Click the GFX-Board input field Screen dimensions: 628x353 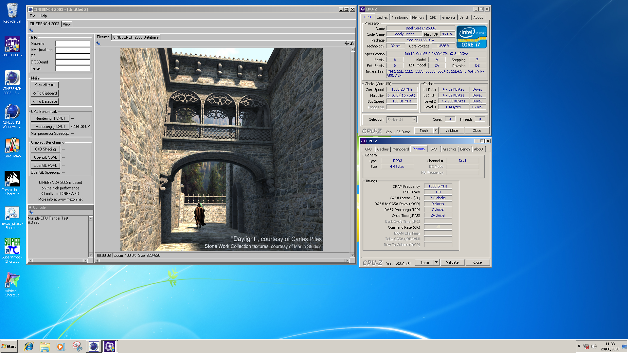[x=73, y=62]
